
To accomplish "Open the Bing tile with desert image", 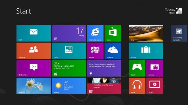I will [146, 33].
